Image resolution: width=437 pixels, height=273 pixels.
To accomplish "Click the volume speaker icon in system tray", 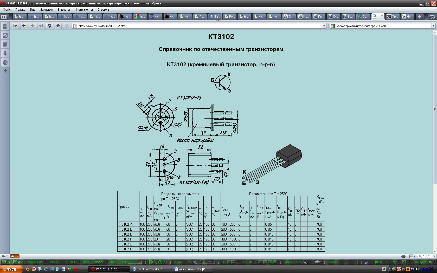I will [417, 269].
